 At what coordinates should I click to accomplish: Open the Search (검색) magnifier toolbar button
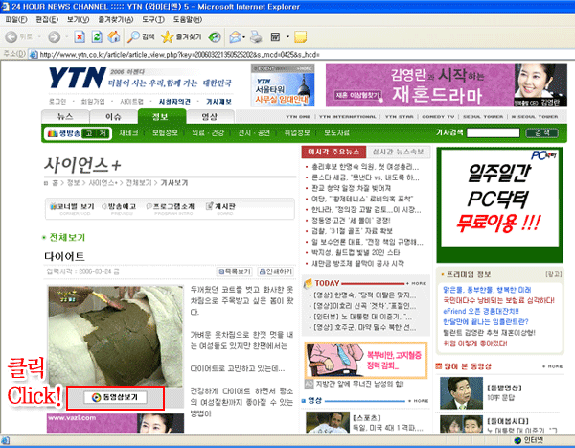[141, 36]
